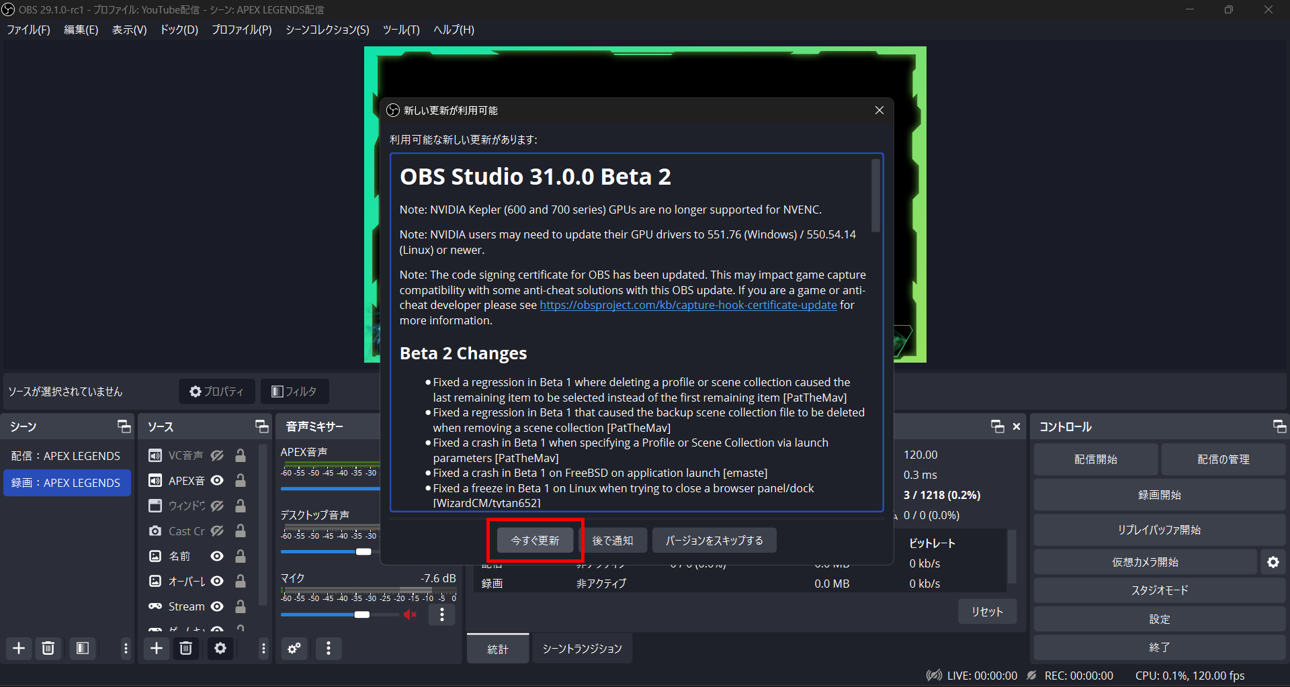Open sources toolbar more options menu
The height and width of the screenshot is (687, 1290).
click(263, 648)
